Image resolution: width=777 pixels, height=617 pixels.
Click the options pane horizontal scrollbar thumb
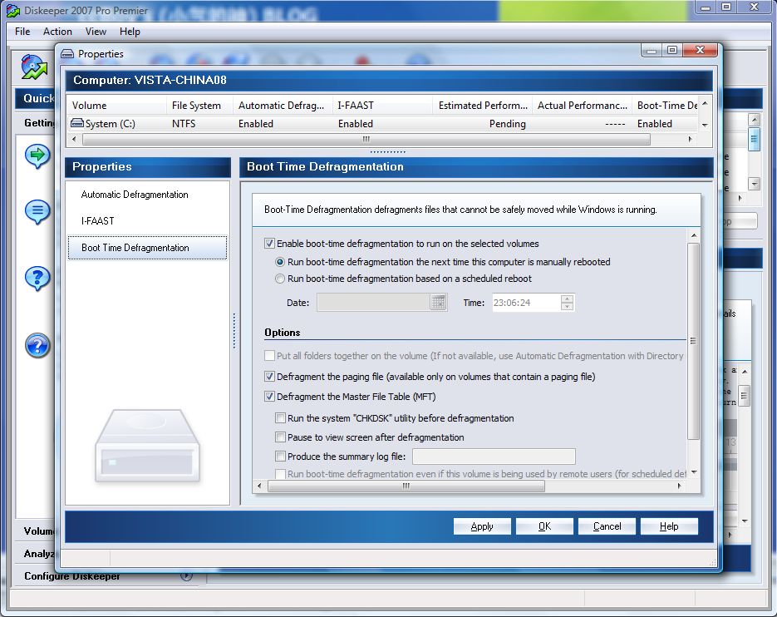point(406,486)
